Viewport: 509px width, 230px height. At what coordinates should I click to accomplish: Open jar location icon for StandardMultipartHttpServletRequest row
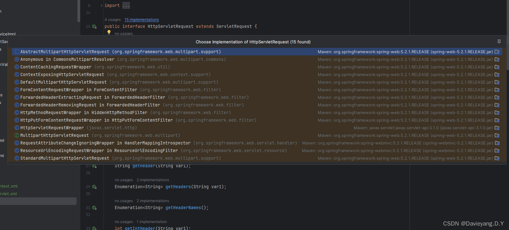[x=497, y=158]
